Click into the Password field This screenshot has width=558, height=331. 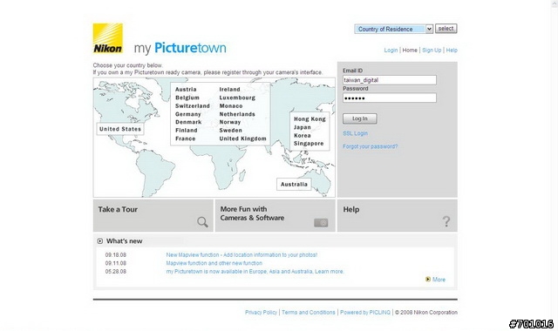pyautogui.click(x=390, y=98)
